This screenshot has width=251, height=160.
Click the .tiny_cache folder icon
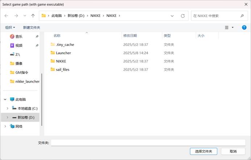pos(53,45)
